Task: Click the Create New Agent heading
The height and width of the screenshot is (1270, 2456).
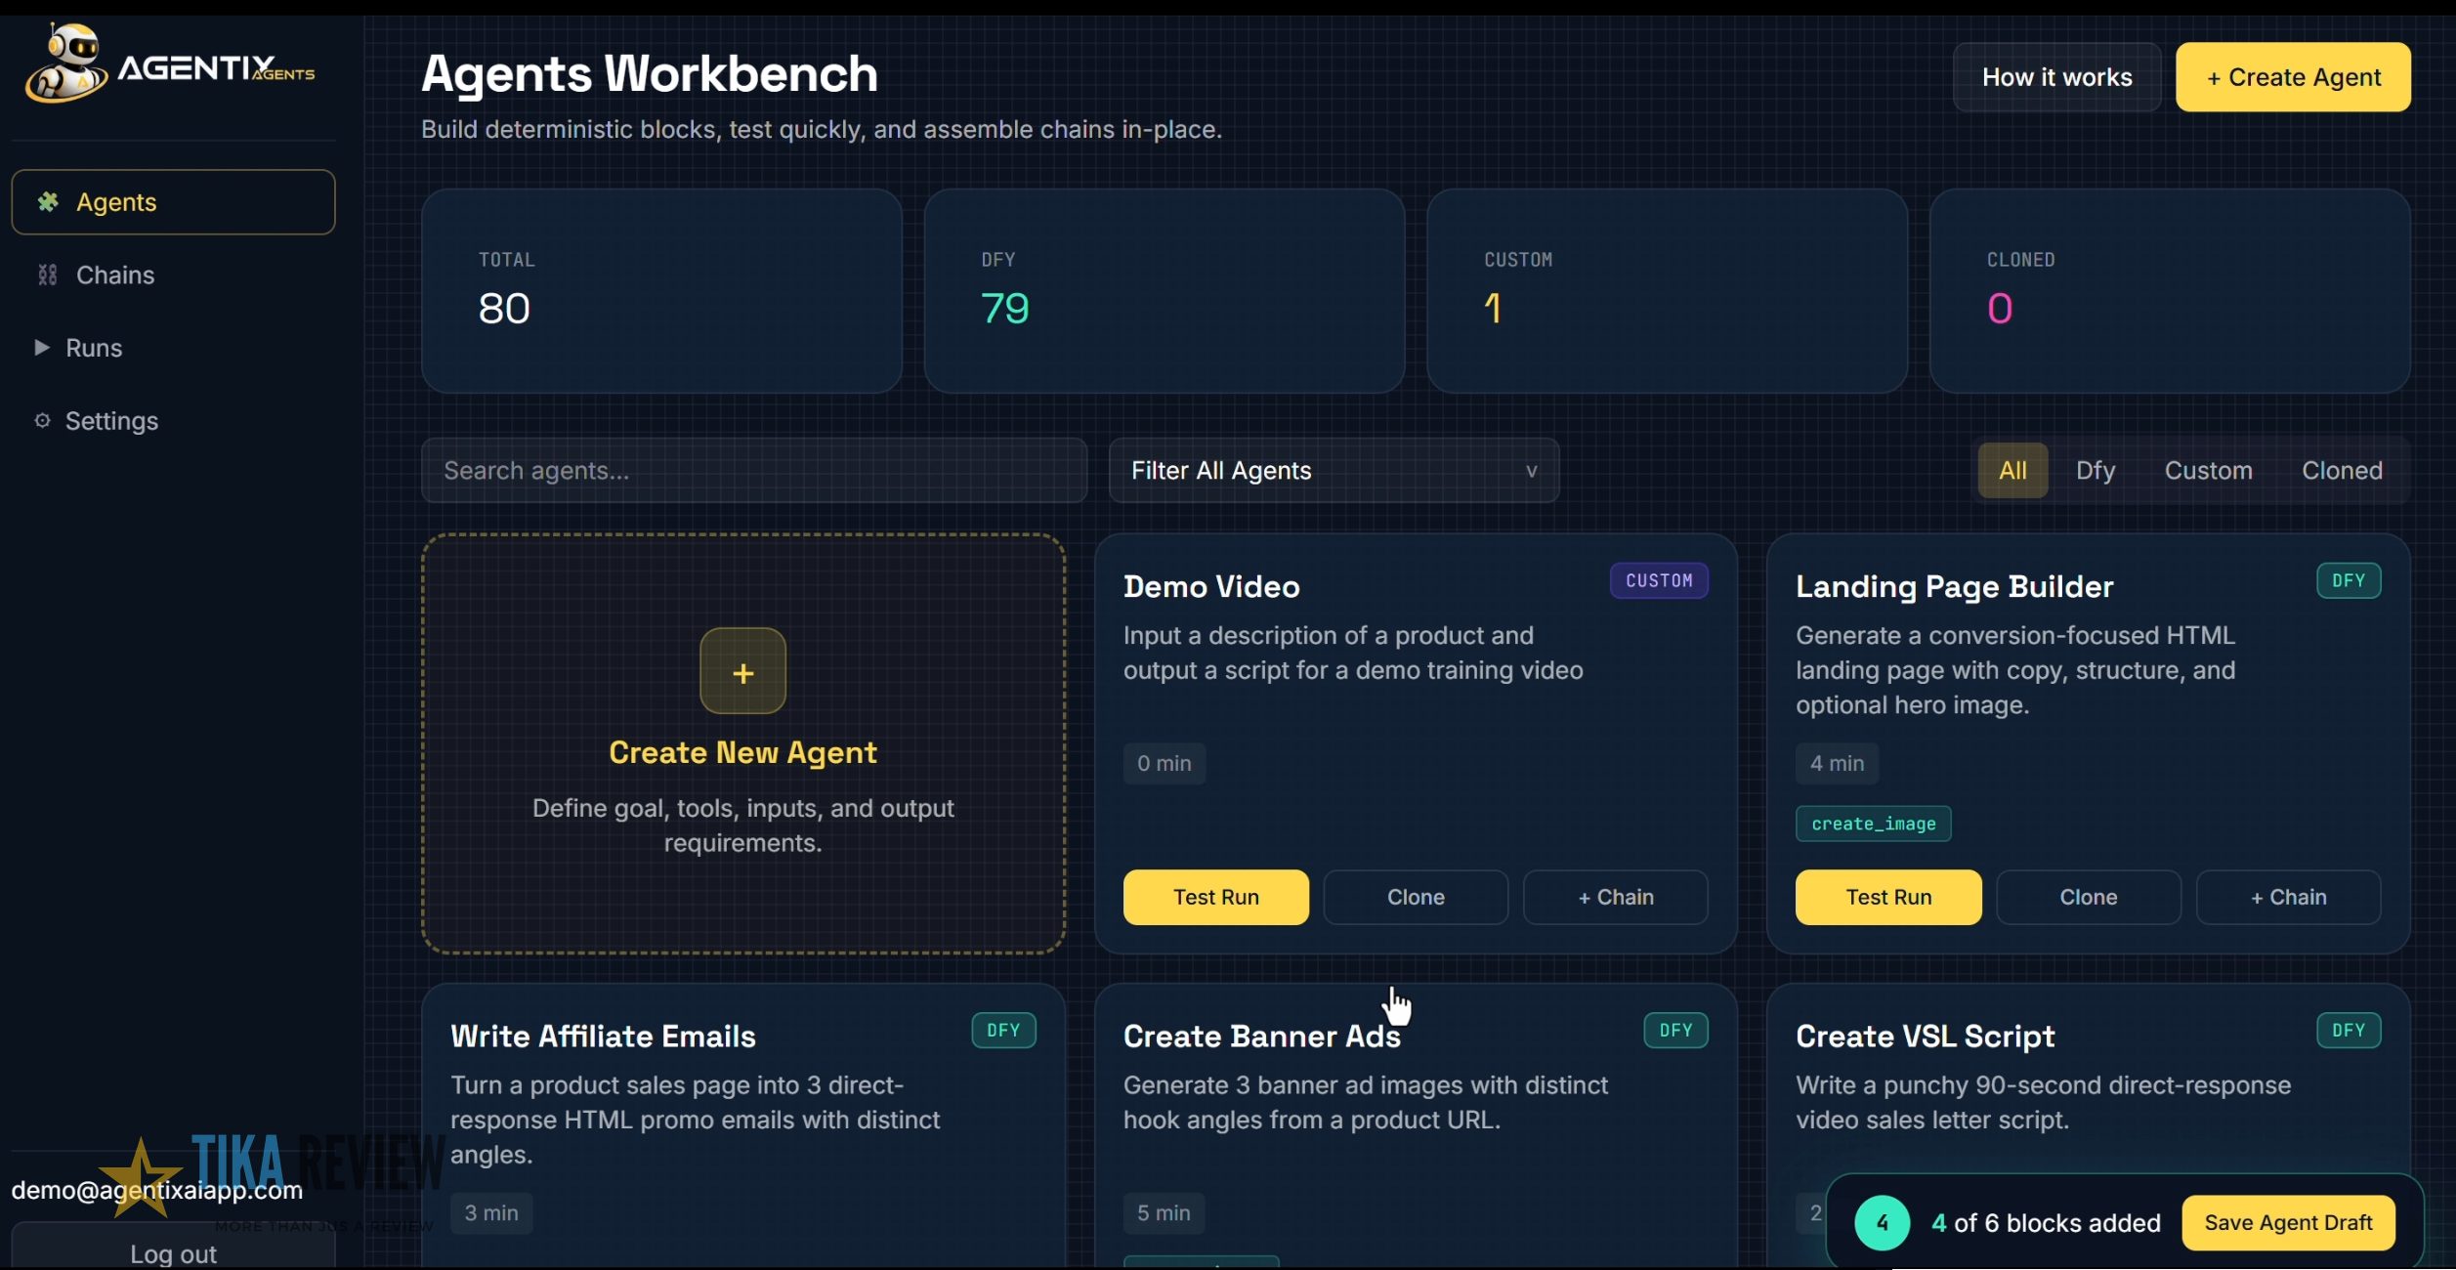Action: click(x=742, y=752)
